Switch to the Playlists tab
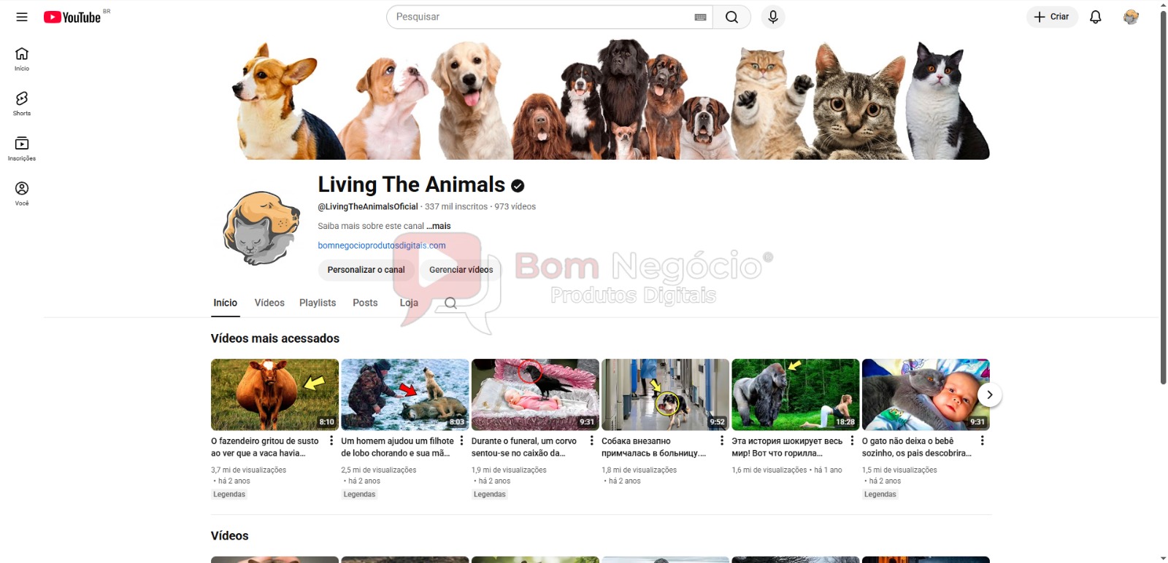This screenshot has width=1168, height=563. (318, 303)
